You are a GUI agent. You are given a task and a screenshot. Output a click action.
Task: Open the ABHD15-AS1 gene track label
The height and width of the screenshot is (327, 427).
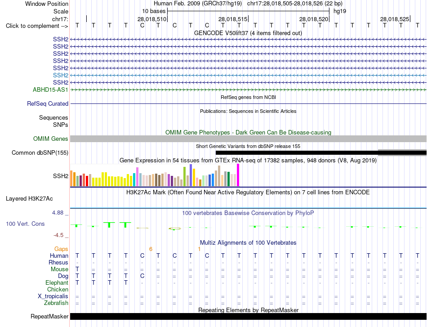pos(50,90)
